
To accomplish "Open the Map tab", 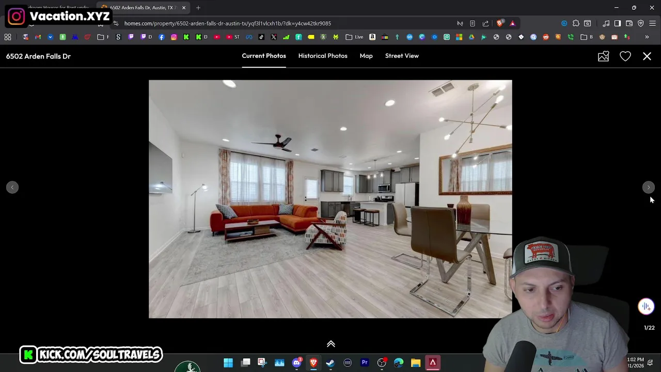I will [366, 56].
